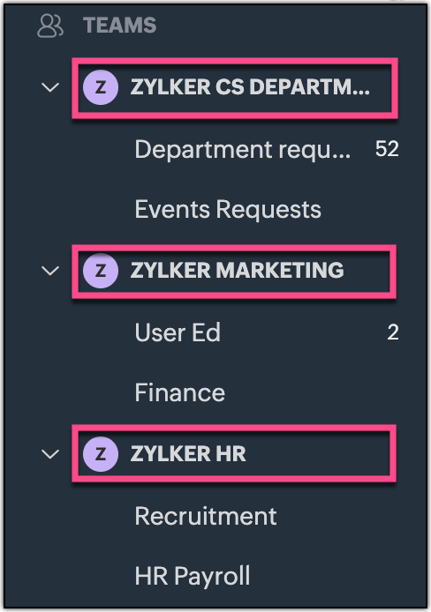This screenshot has width=431, height=612.
Task: Click the Zylker CS Department avatar icon
Action: (101, 87)
